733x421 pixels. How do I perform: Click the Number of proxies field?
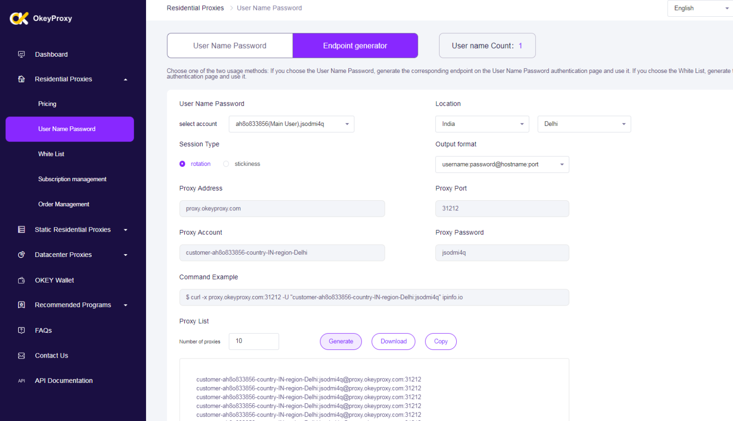pos(253,341)
